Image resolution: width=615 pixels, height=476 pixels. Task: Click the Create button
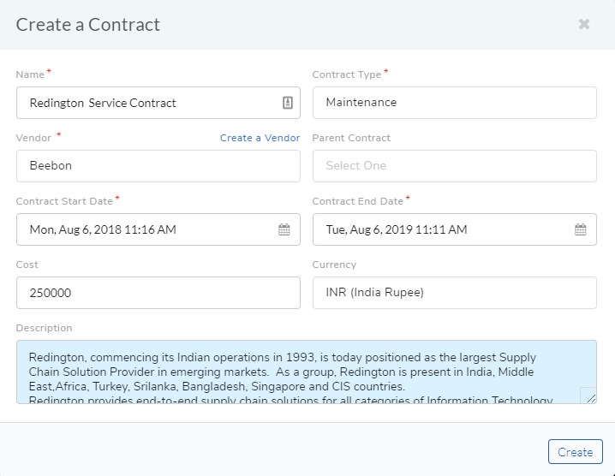click(575, 452)
